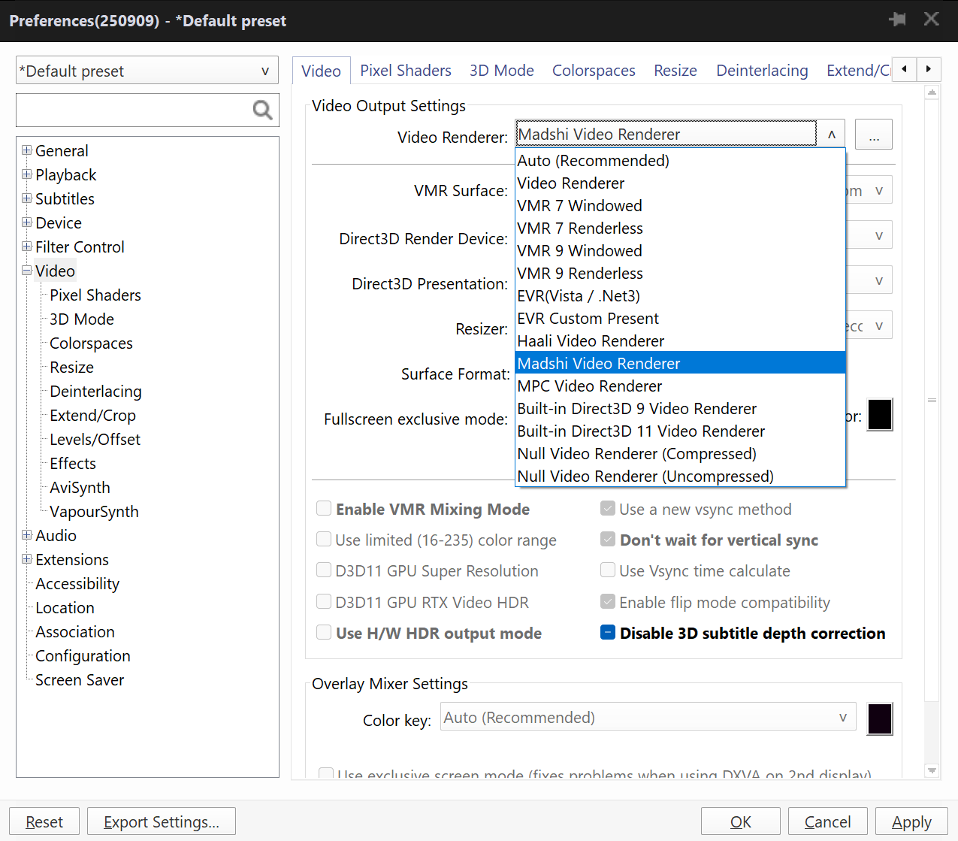
Task: Choose Auto (Recommended) renderer option
Action: [680, 160]
